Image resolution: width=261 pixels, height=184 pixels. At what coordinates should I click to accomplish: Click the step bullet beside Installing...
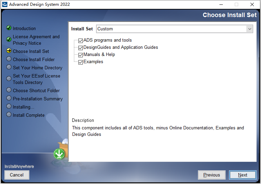coord(9,106)
